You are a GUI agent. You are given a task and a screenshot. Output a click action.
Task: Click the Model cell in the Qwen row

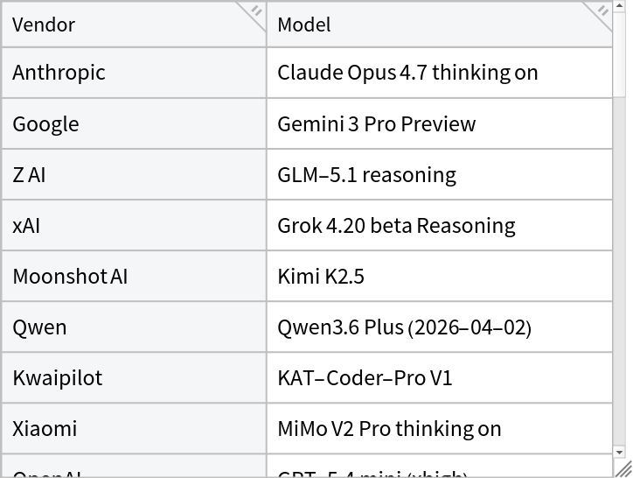pos(439,327)
